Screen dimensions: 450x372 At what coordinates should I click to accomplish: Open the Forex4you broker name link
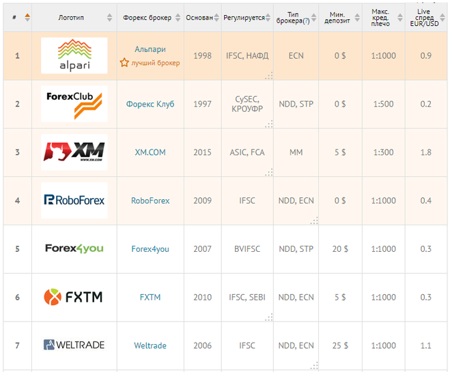coord(150,248)
